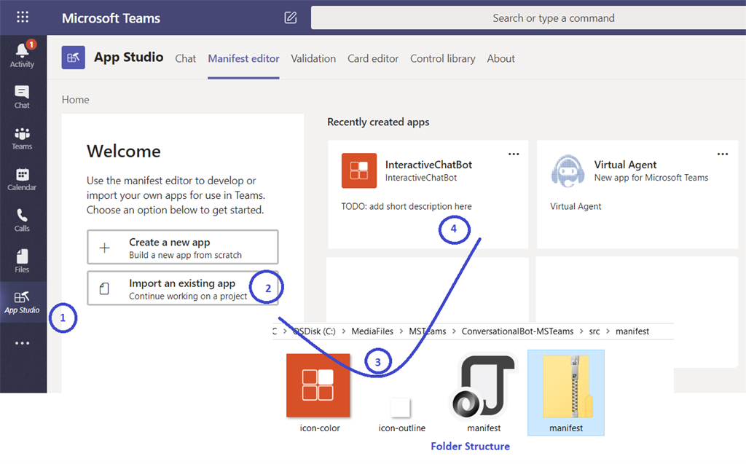Select the icon-outline file
Image resolution: width=746 pixels, height=464 pixels.
401,414
